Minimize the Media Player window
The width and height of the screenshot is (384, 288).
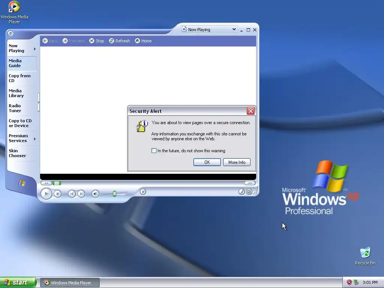pyautogui.click(x=241, y=30)
